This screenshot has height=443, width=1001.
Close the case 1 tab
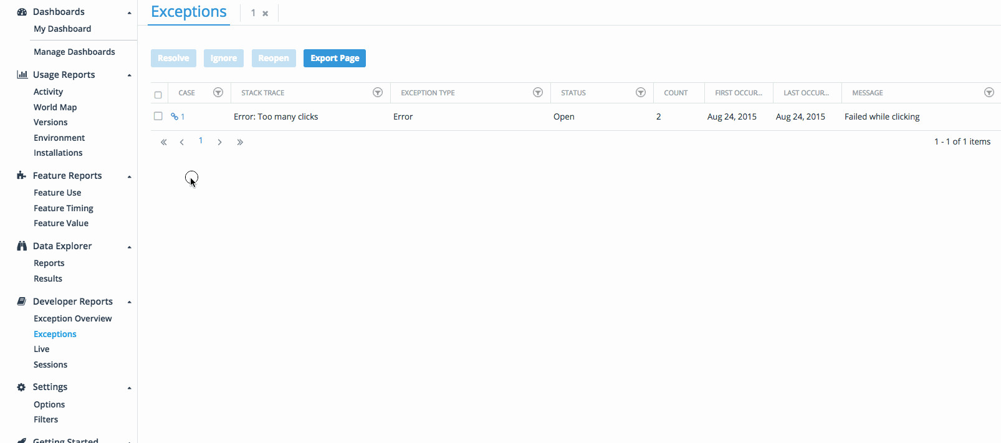(266, 13)
